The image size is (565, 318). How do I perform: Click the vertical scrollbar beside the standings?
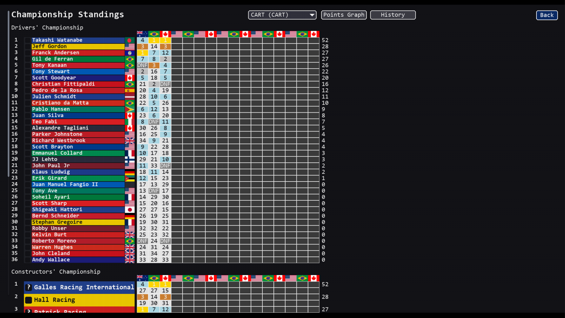pyautogui.click(x=9, y=94)
